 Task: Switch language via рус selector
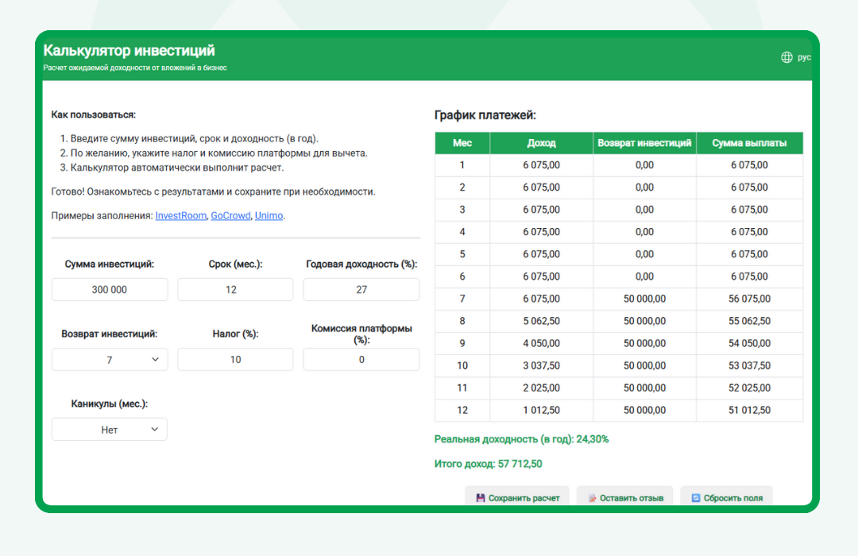804,57
